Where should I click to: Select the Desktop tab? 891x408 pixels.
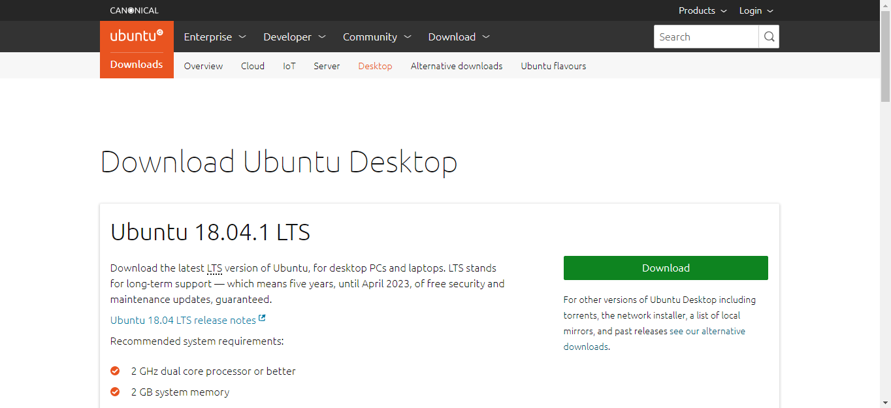(x=375, y=66)
